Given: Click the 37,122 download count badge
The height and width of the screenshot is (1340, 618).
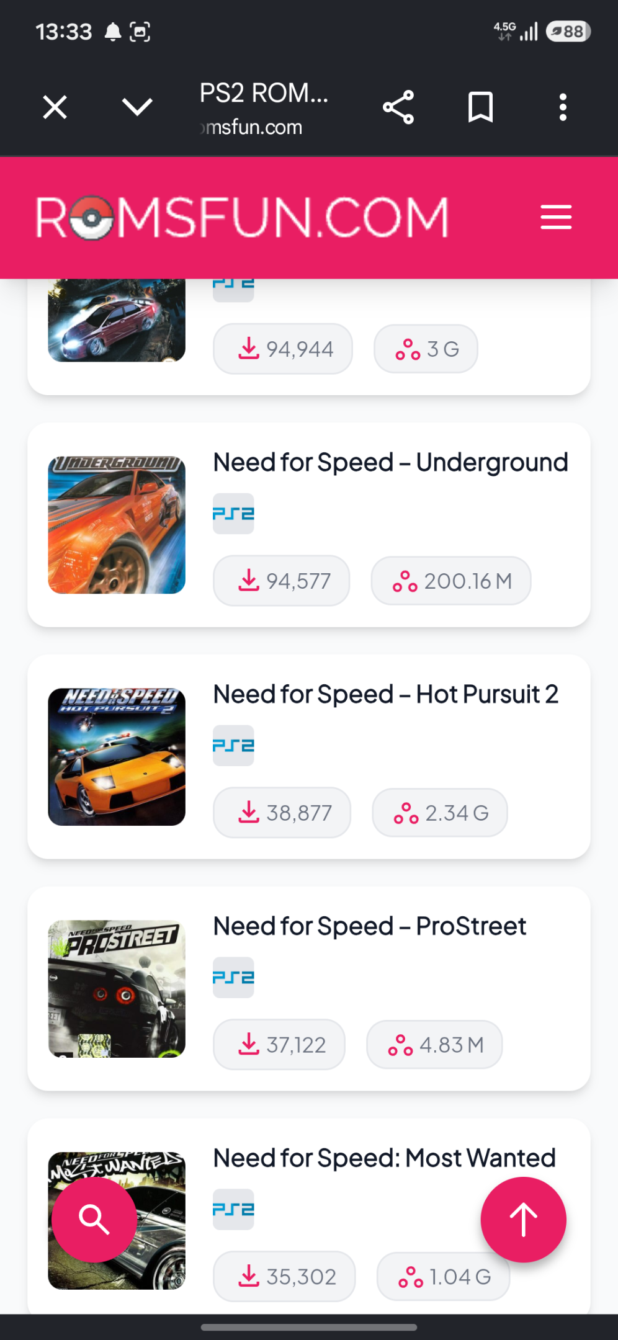Looking at the screenshot, I should coord(279,1045).
